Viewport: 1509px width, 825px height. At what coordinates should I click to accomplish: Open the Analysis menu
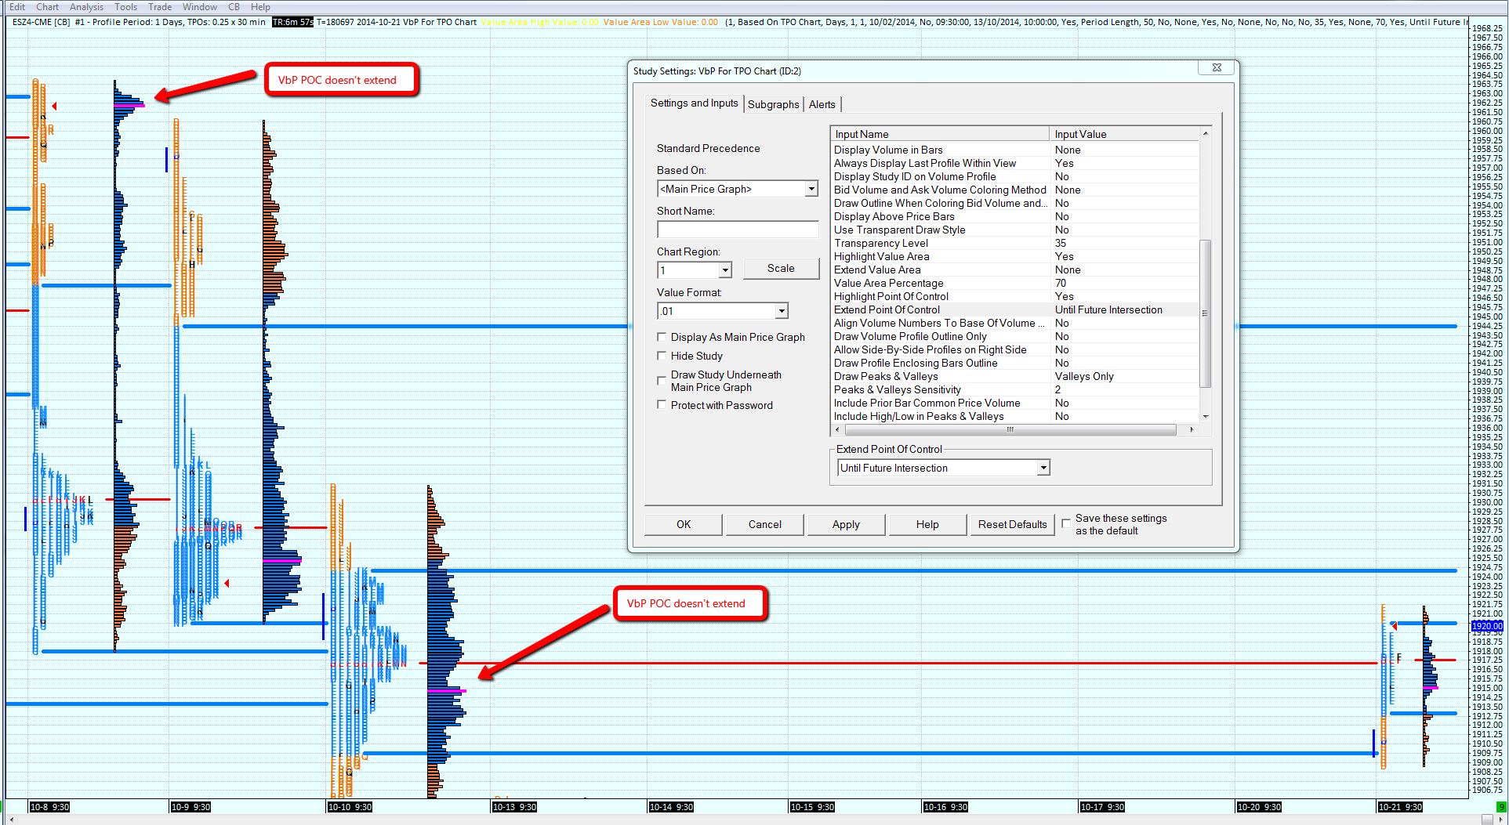pyautogui.click(x=86, y=7)
